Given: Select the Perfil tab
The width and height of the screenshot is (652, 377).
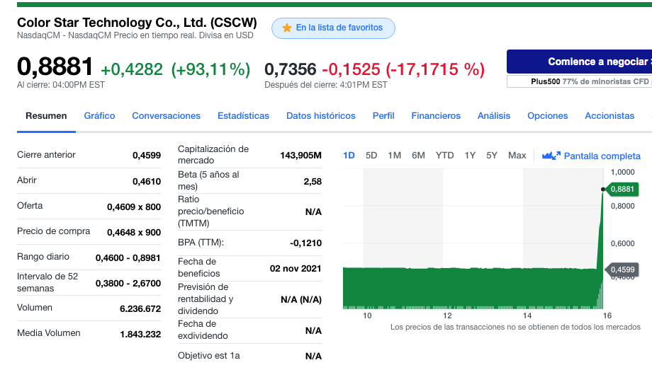Looking at the screenshot, I should 383,116.
